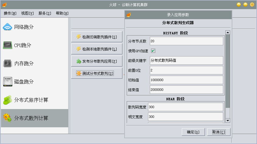Screen dimensions: 257x144
Task: Toggle the 使用GPU加速 checkbox
Action: (153, 51)
